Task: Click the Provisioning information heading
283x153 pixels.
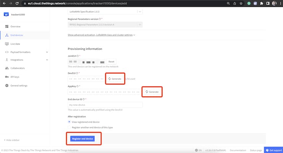Action: coord(85,49)
